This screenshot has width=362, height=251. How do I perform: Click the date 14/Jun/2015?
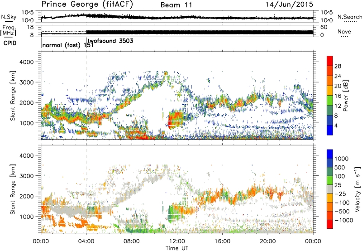pos(289,5)
